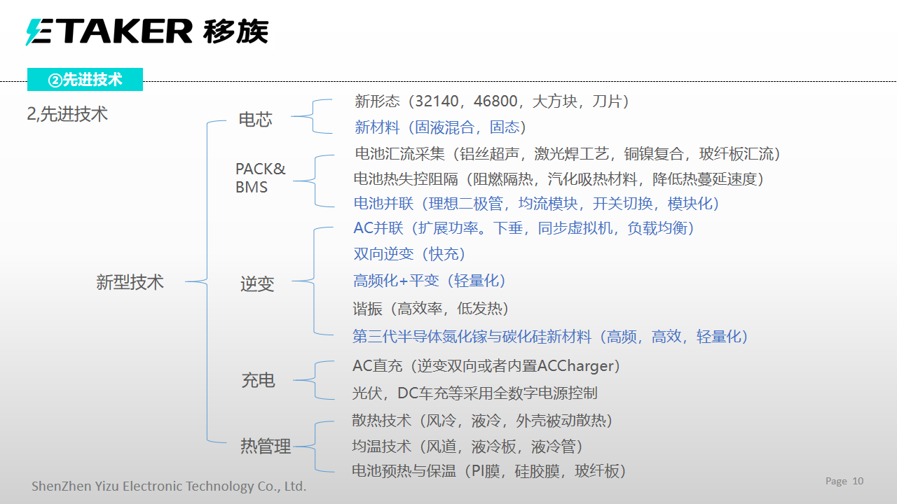Click the ETAKER lightning logo mark
897x504 pixels.
click(39, 31)
